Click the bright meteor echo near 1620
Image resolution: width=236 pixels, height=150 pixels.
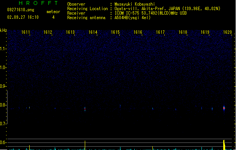coord(224,108)
